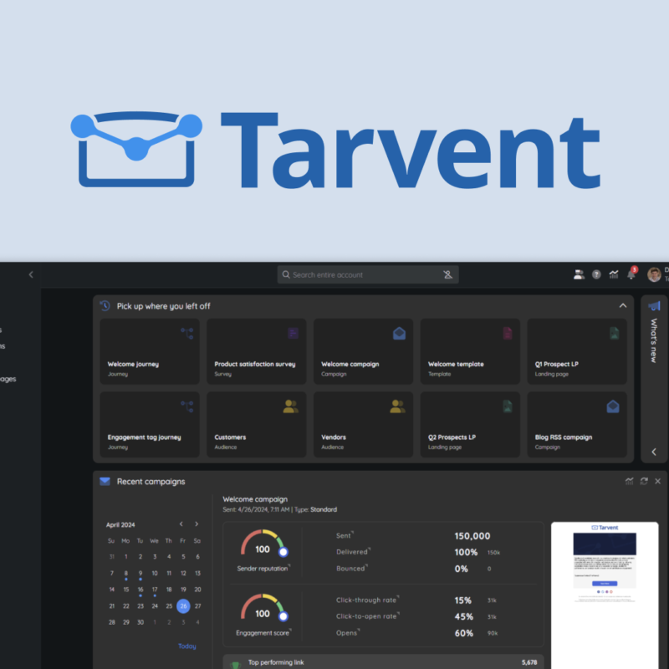
Task: Click the journey icon on Engagement tag journey
Action: coord(186,406)
